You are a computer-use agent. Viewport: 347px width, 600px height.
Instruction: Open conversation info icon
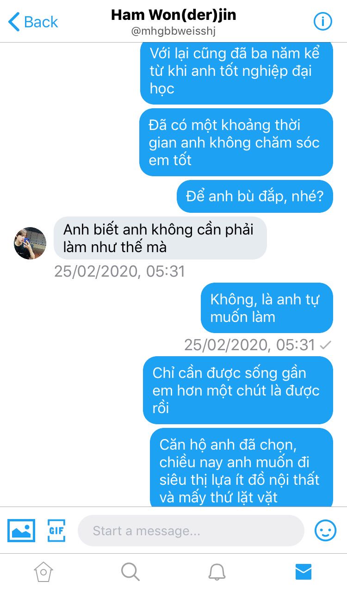[323, 21]
